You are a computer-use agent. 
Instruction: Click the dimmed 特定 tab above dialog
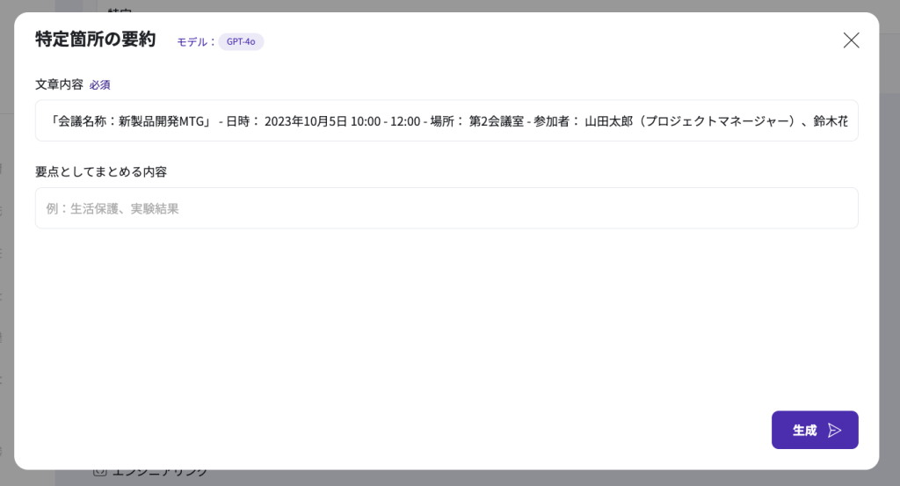[x=119, y=7]
